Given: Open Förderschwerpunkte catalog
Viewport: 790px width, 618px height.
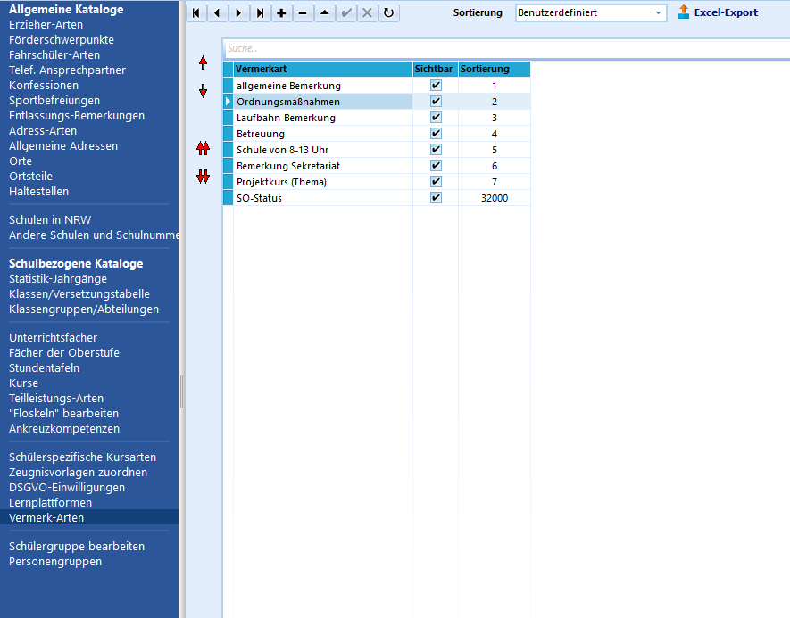Looking at the screenshot, I should tap(62, 40).
